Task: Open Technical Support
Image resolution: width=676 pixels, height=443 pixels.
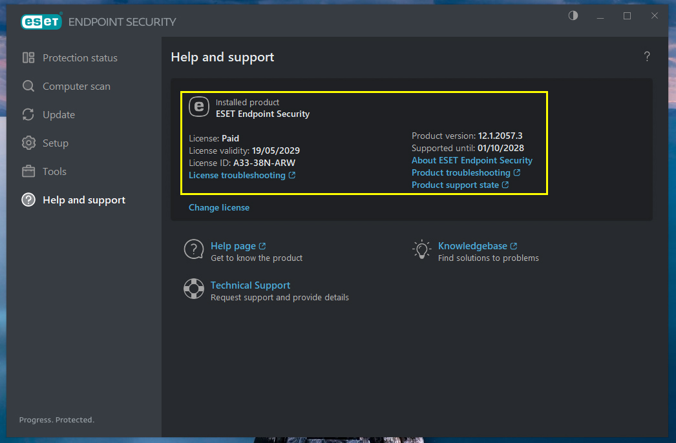Action: [x=251, y=285]
